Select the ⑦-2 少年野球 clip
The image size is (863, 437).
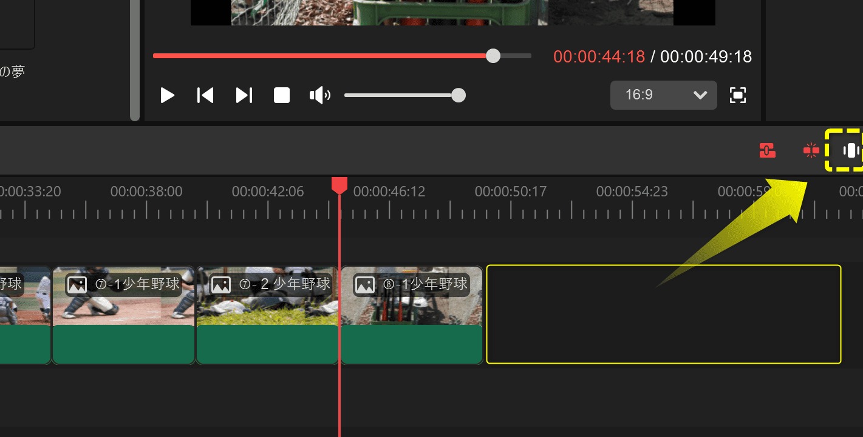[267, 315]
